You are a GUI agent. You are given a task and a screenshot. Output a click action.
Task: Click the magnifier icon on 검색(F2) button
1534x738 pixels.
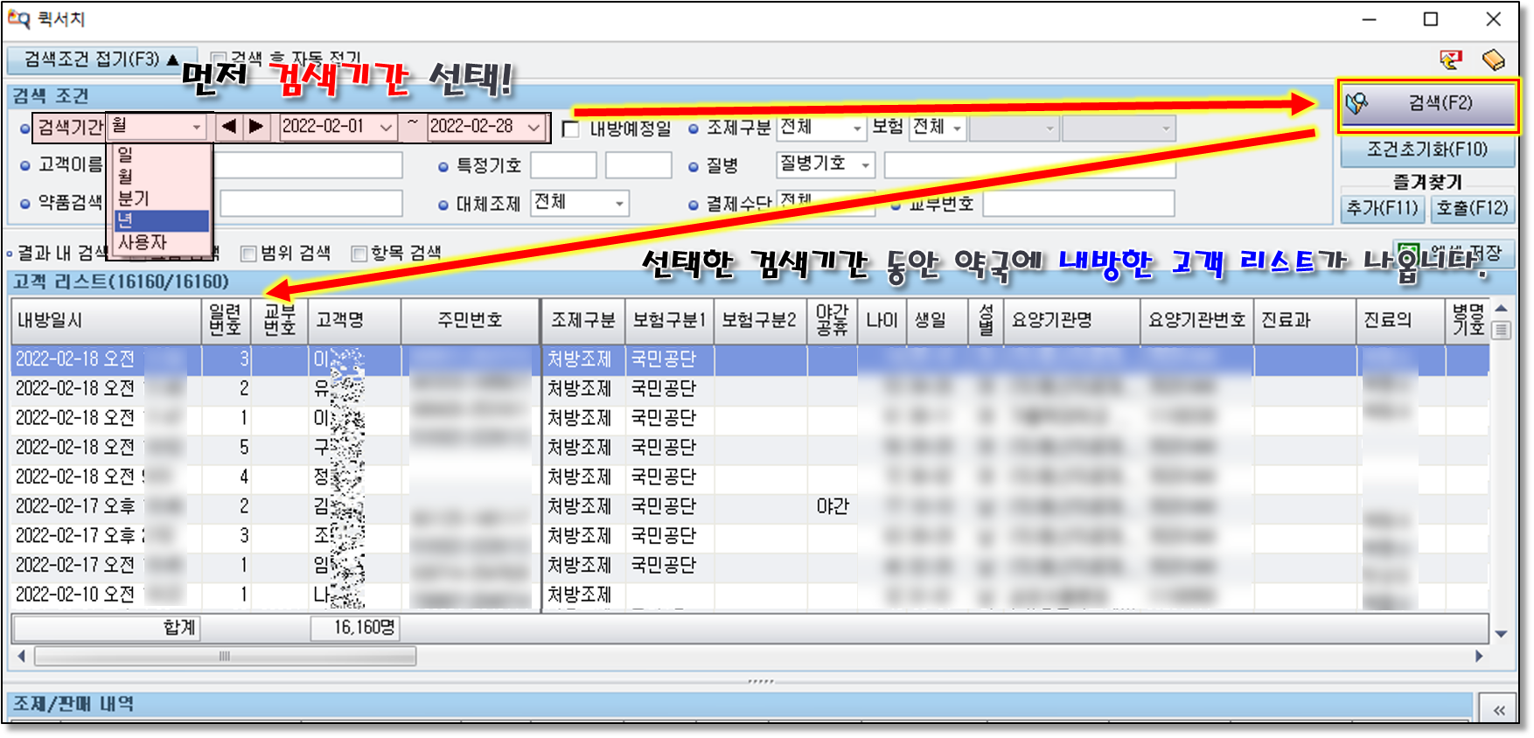(x=1356, y=104)
